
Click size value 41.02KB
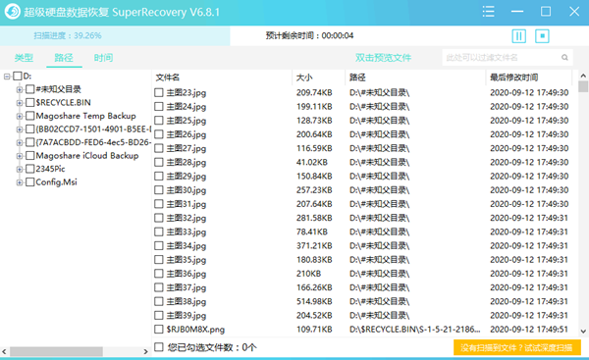[x=312, y=162]
